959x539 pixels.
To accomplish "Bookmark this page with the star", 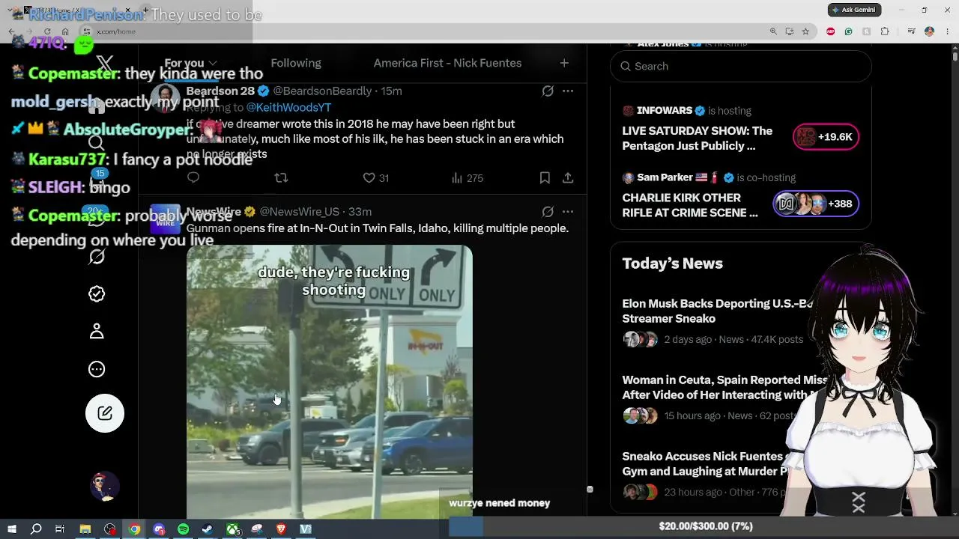I will pyautogui.click(x=805, y=31).
